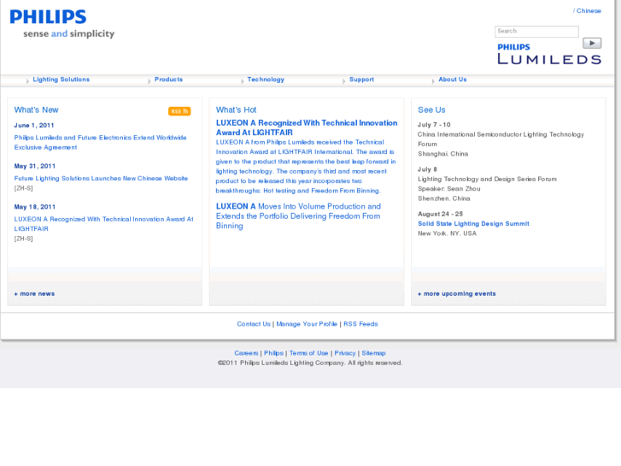This screenshot has height=466, width=621.
Task: Open the Support menu
Action: point(361,80)
